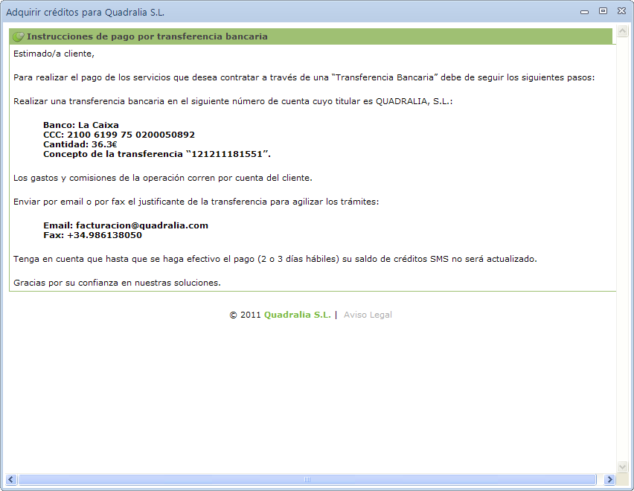Open the Aviso Legal link
The width and height of the screenshot is (634, 491).
368,315
